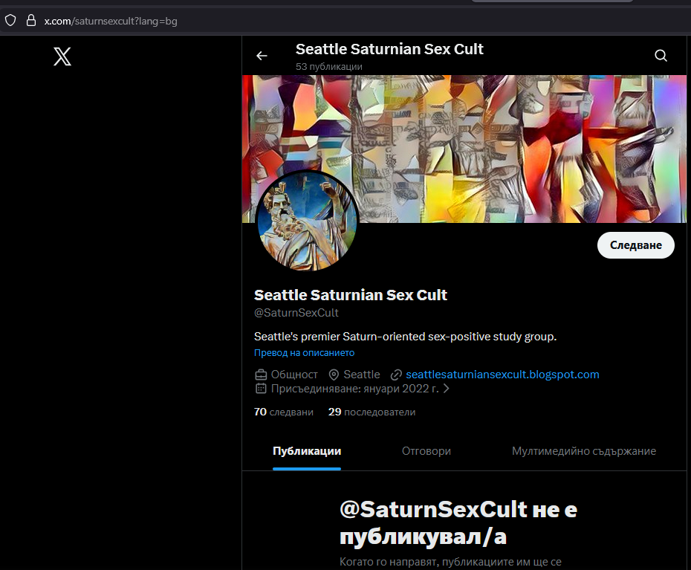This screenshot has height=570, width=691.
Task: Click the 53 публикации count text
Action: click(x=328, y=67)
